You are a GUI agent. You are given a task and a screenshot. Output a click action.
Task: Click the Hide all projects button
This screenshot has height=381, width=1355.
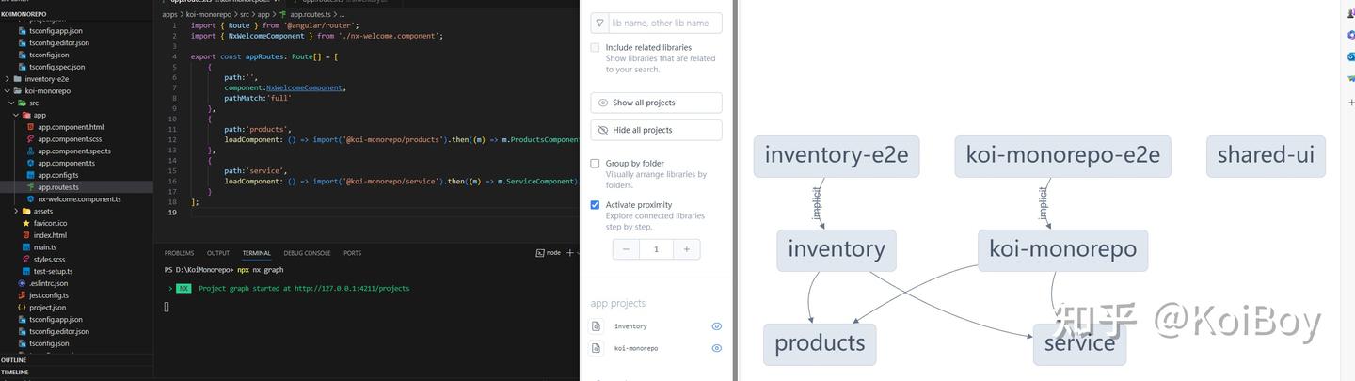(656, 130)
